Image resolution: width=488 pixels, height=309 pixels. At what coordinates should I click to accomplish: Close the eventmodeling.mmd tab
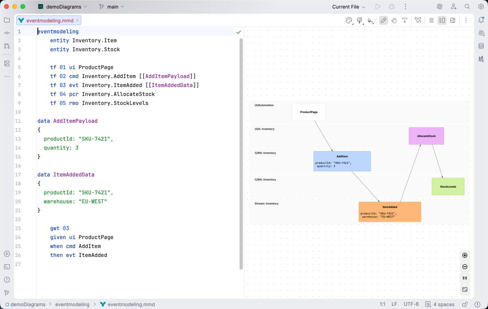click(x=77, y=20)
